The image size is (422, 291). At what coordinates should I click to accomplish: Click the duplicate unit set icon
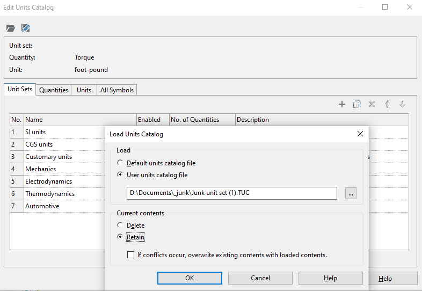pyautogui.click(x=357, y=104)
